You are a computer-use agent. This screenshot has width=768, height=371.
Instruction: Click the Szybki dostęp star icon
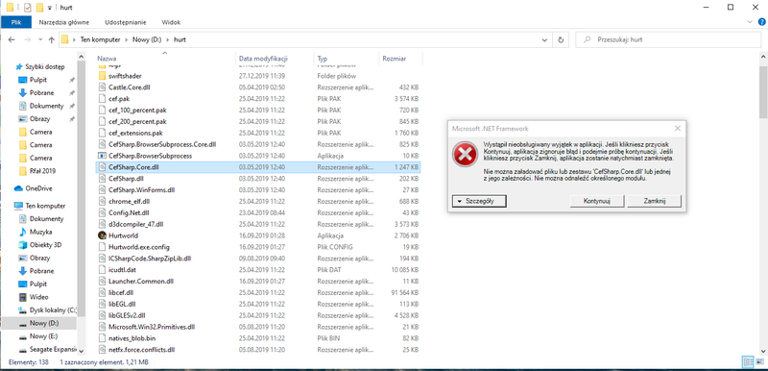tap(19, 66)
